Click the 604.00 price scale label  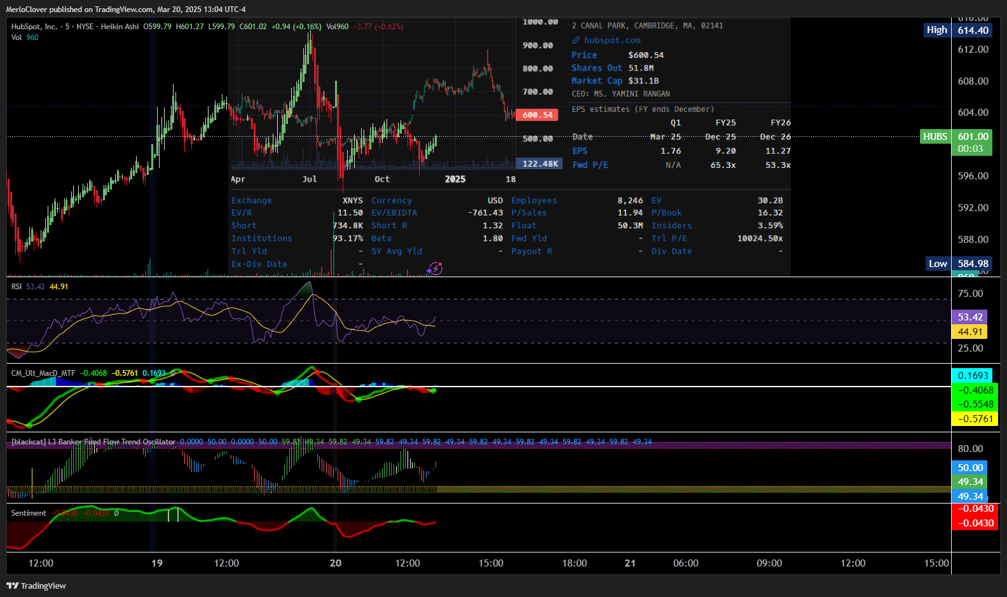pos(973,113)
